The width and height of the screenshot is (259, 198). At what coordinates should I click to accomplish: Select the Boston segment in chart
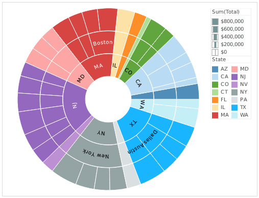pos(102,42)
